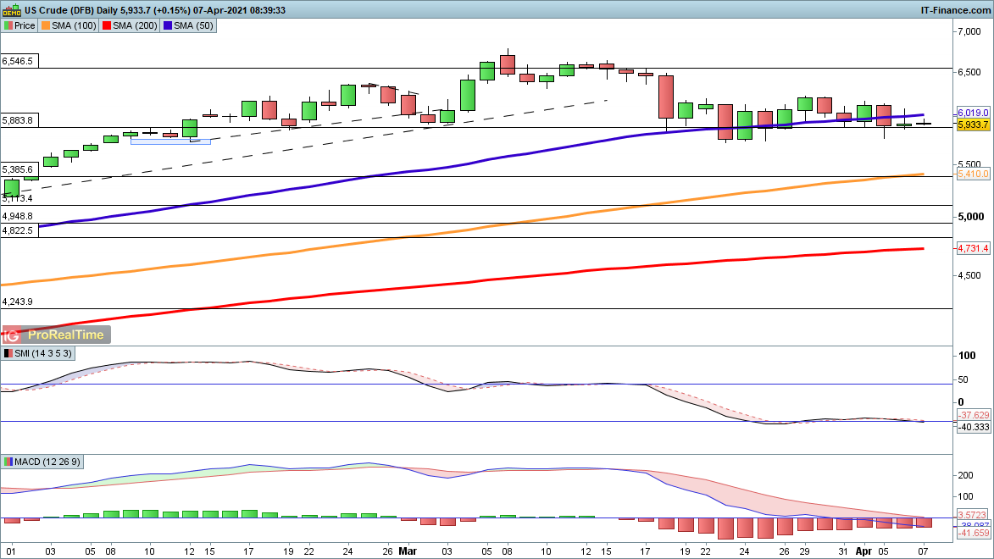The image size is (994, 559).
Task: Click the black-red SMI indicator icon
Action: tap(8, 352)
